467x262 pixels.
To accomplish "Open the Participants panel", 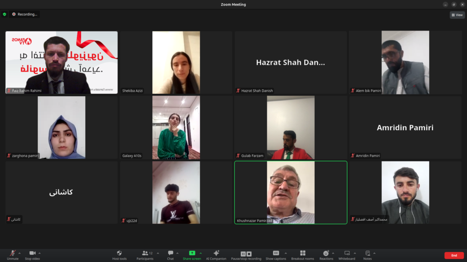I will pyautogui.click(x=145, y=253).
